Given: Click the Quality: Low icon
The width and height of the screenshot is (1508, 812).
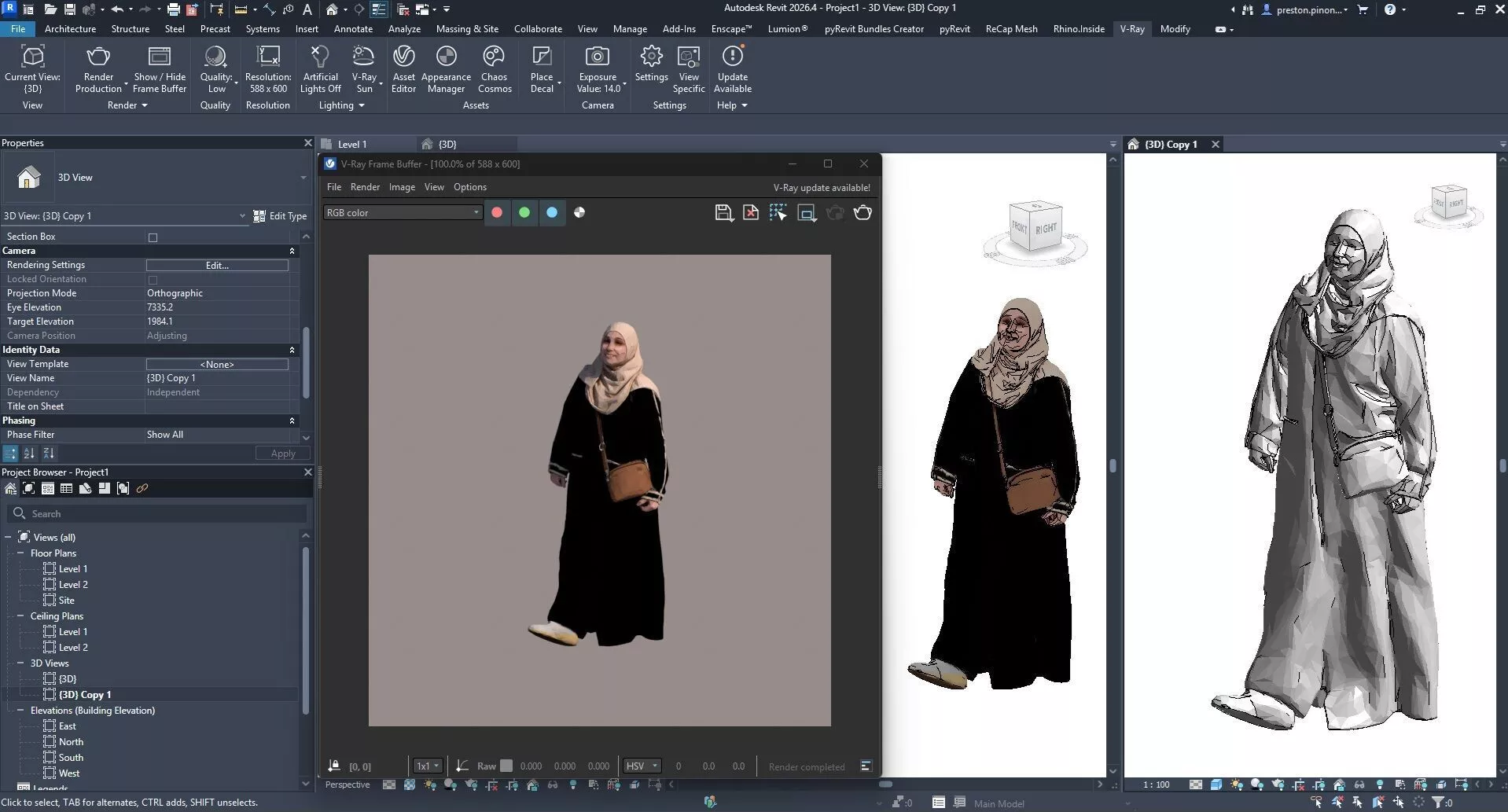Looking at the screenshot, I should (215, 57).
